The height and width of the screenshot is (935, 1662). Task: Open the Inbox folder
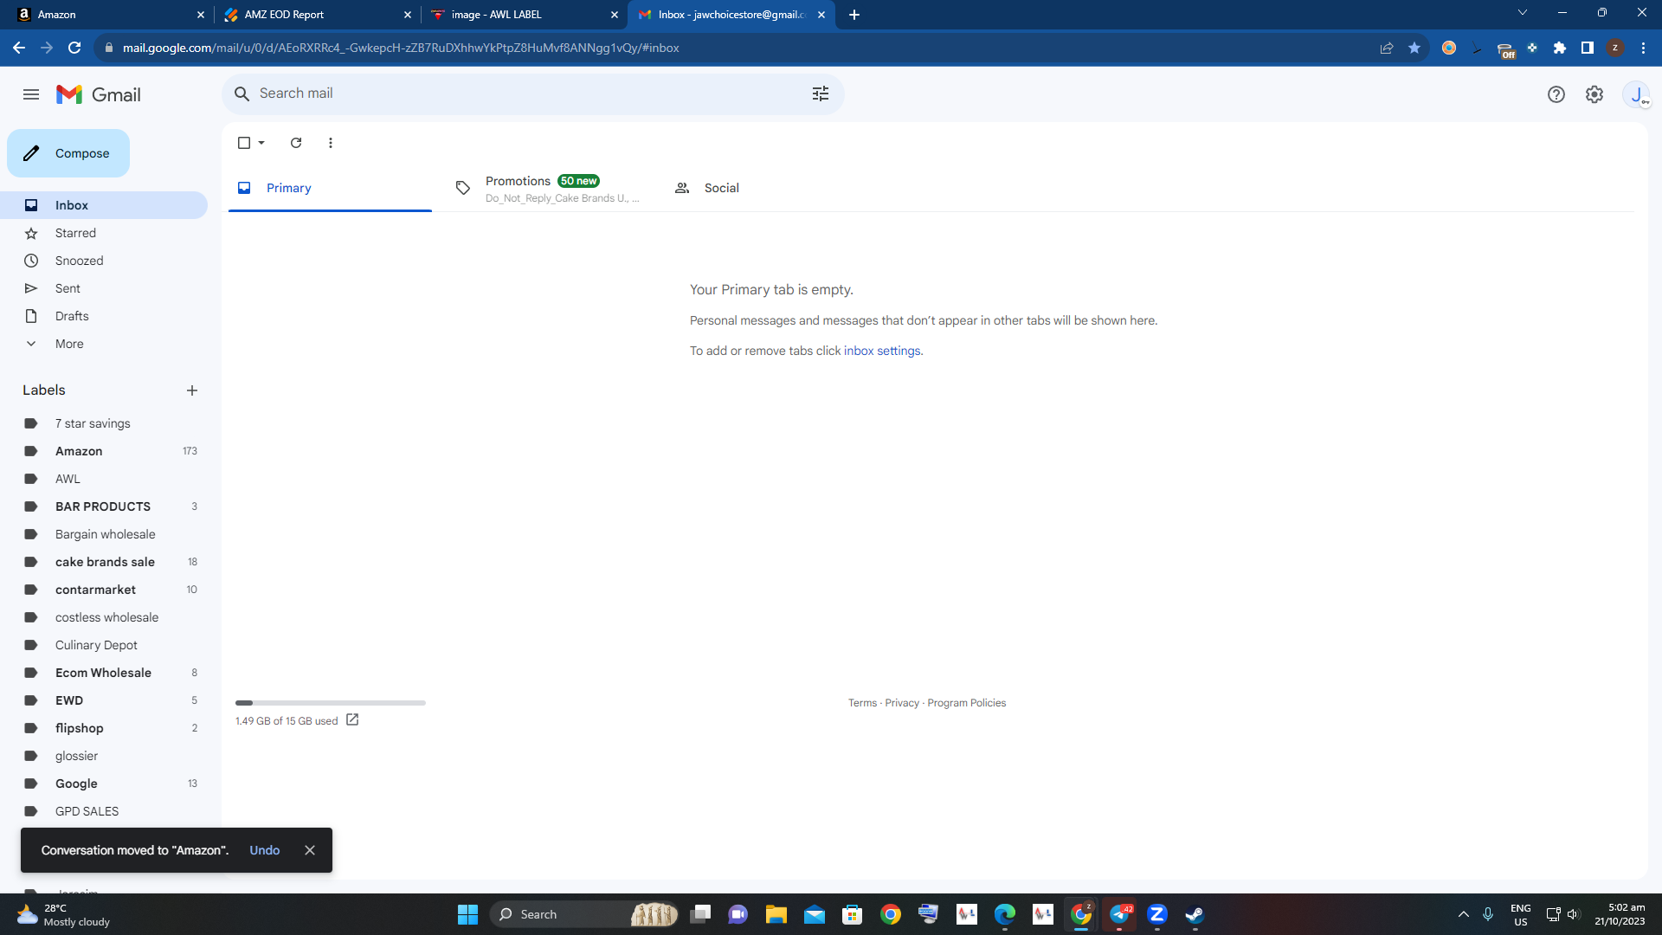pyautogui.click(x=104, y=205)
